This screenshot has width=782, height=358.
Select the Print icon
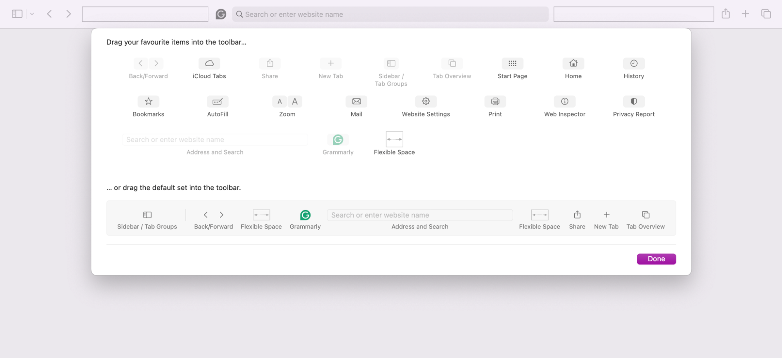pyautogui.click(x=495, y=101)
